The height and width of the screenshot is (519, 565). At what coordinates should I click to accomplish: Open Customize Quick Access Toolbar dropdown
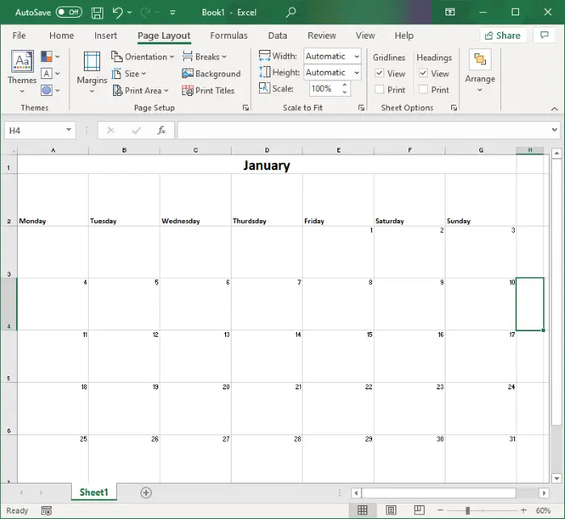pos(173,13)
